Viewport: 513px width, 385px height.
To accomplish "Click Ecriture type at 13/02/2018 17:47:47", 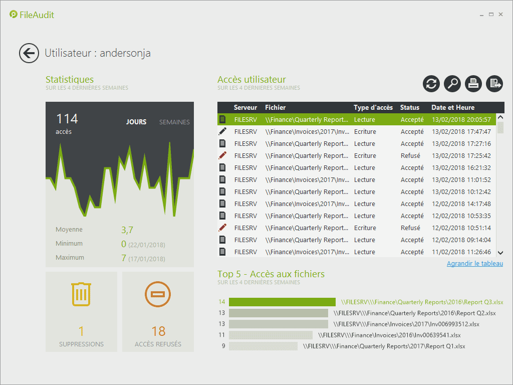I will coord(365,132).
